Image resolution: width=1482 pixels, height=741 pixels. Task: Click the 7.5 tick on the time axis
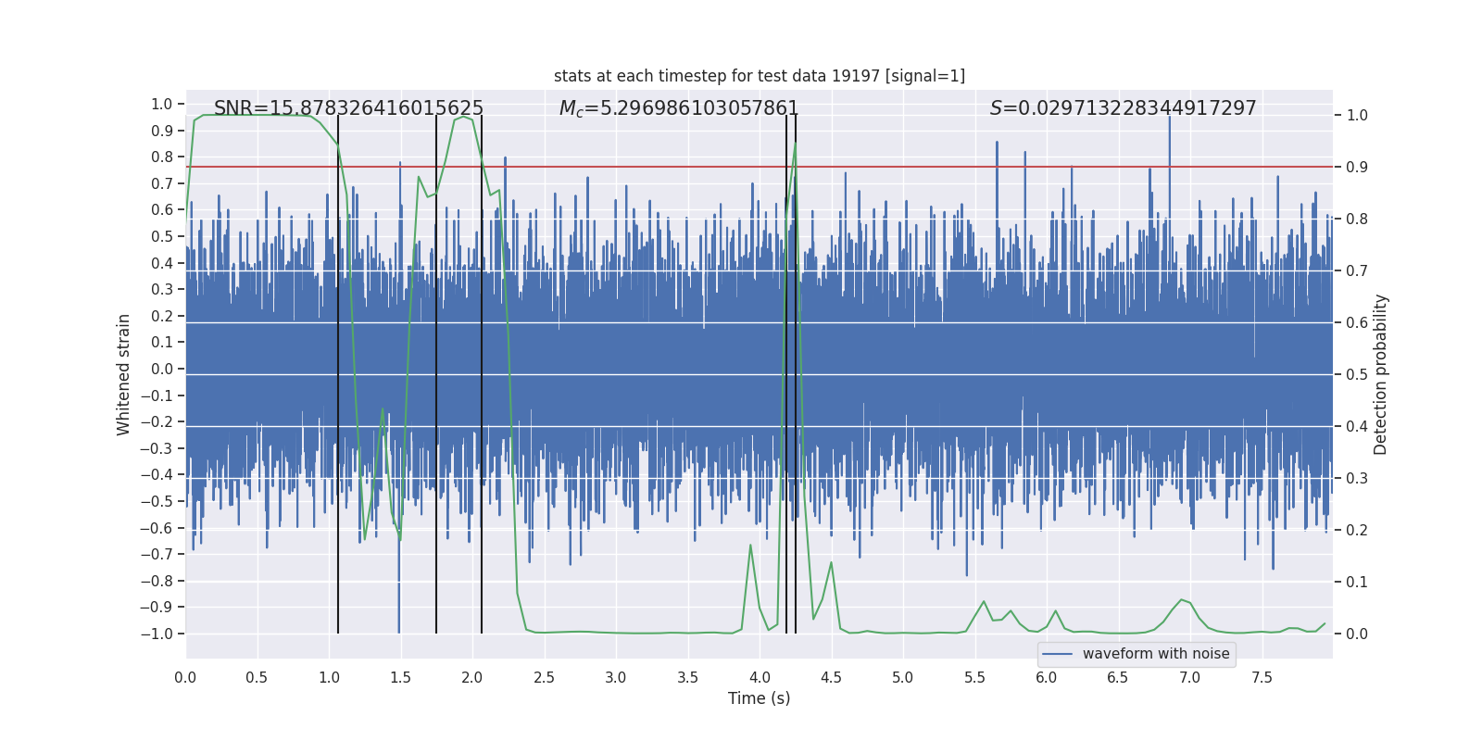click(x=1262, y=677)
